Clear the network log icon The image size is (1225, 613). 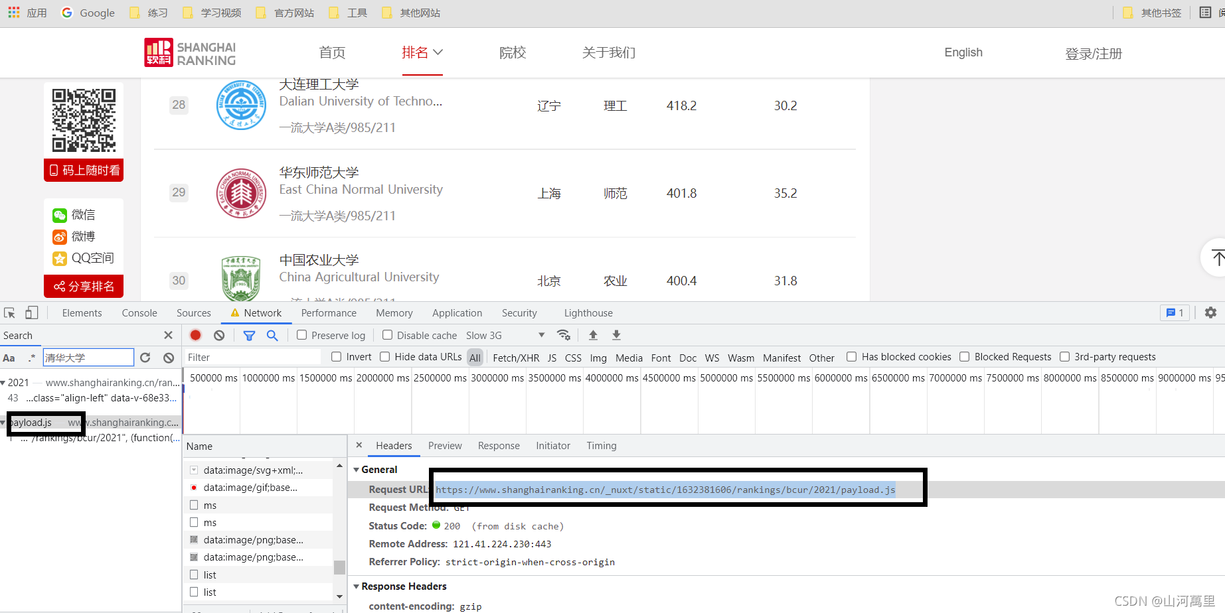click(x=219, y=335)
